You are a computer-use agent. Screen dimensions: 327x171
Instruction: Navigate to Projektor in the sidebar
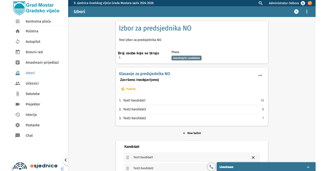click(x=33, y=104)
